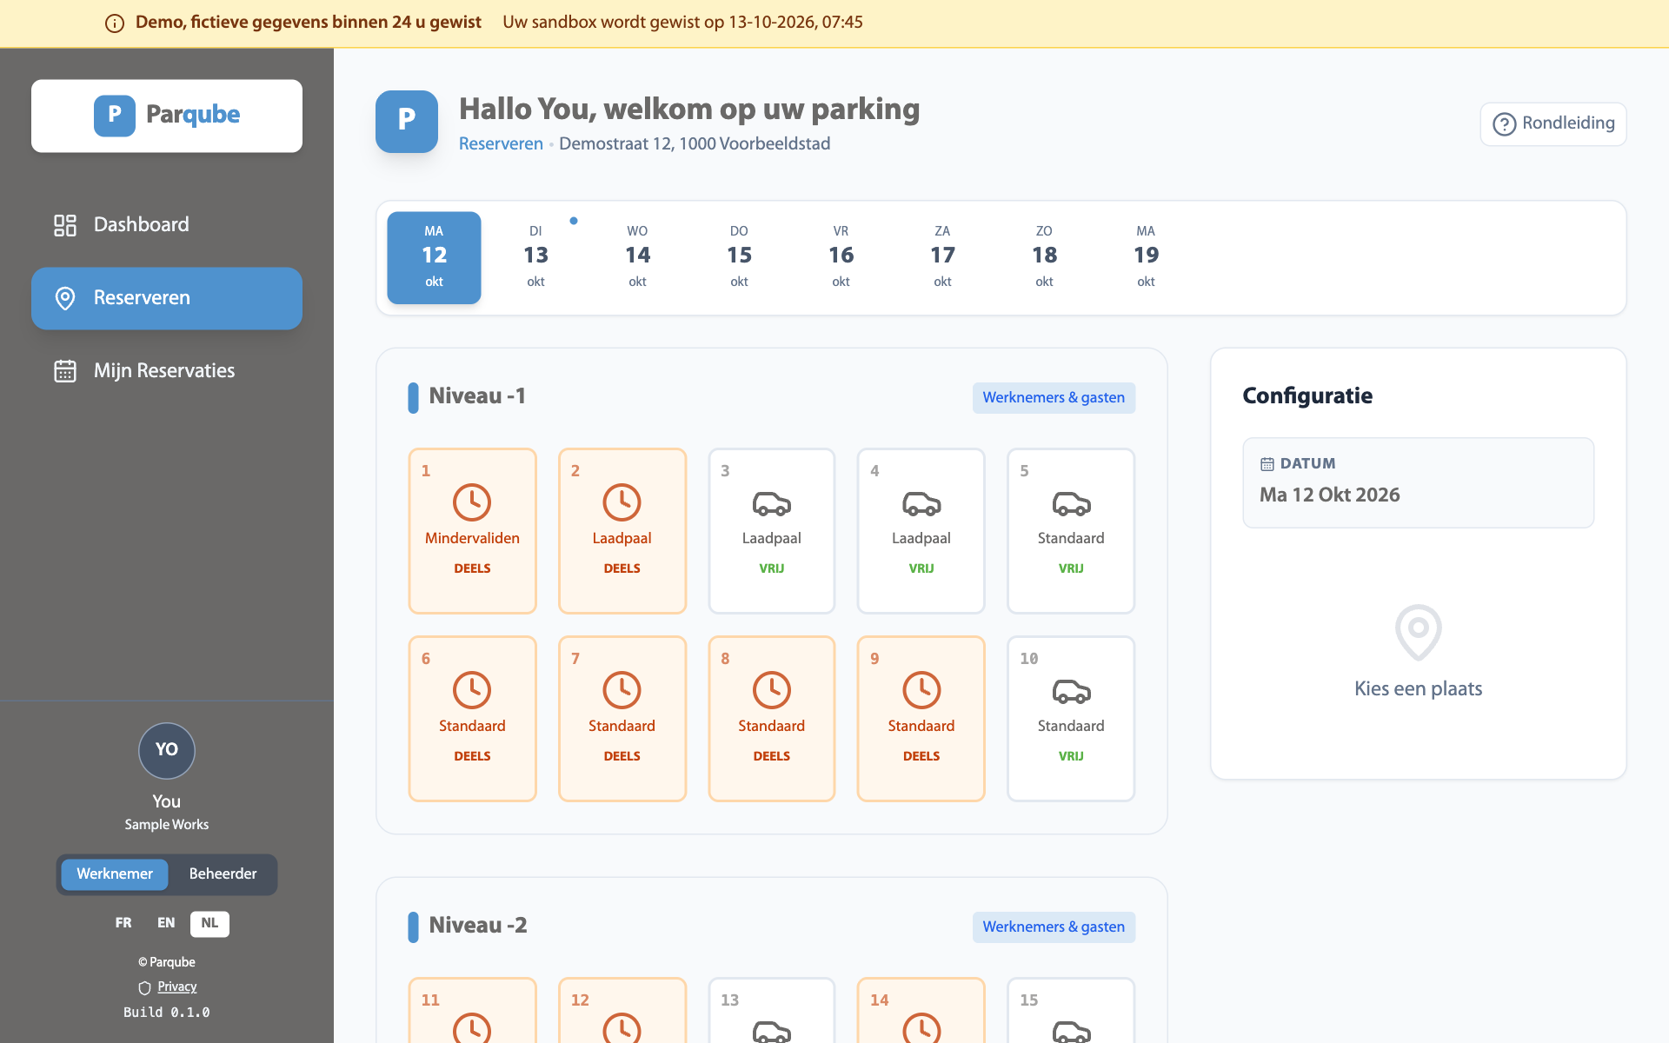Select date Sunday 18 okt
Image resolution: width=1669 pixels, height=1043 pixels.
click(x=1044, y=257)
